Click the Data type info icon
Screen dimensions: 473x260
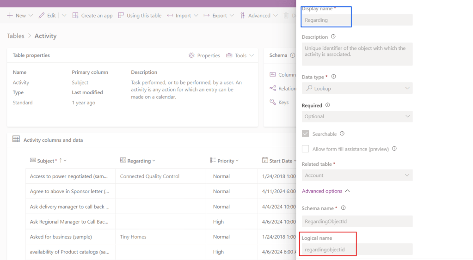334,77
